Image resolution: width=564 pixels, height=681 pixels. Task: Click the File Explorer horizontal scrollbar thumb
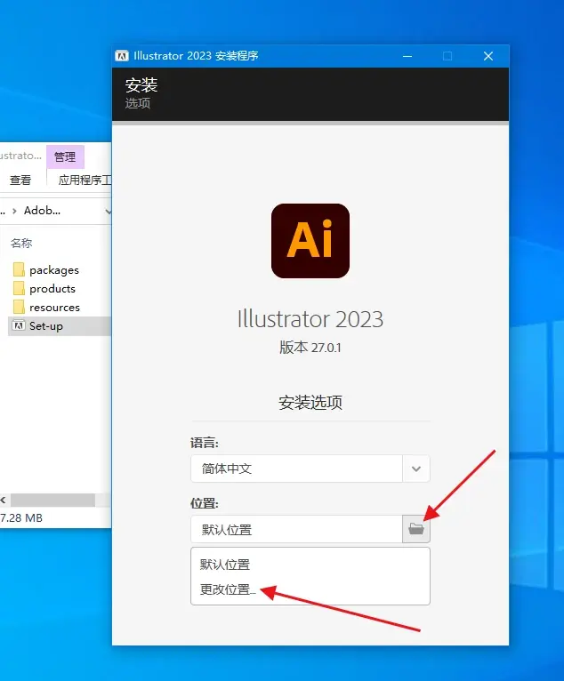coord(52,501)
